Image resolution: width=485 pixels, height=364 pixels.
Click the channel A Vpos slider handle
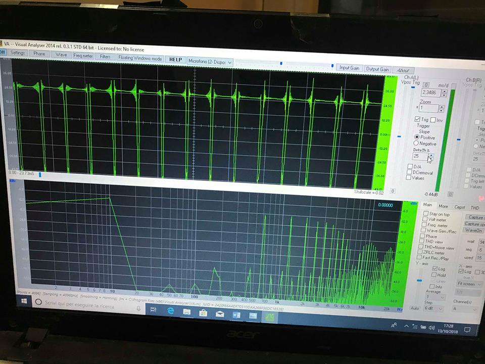[399, 136]
